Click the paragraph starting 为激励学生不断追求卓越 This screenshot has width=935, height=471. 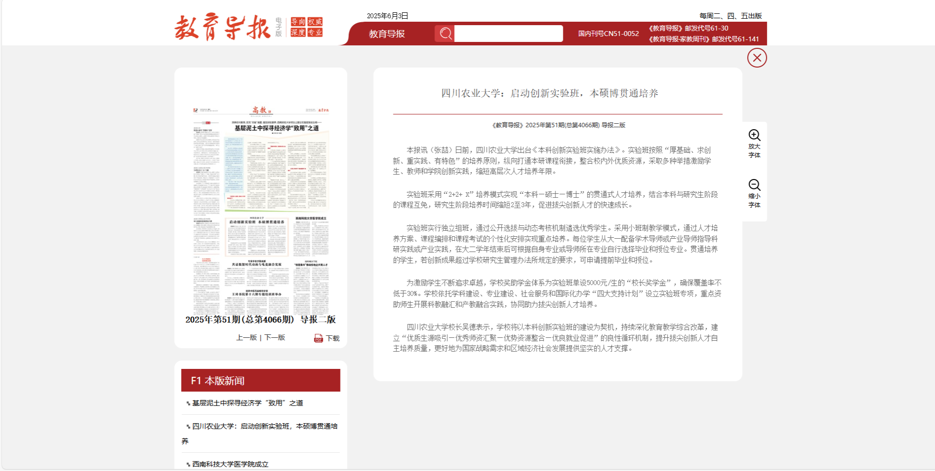[557, 293]
